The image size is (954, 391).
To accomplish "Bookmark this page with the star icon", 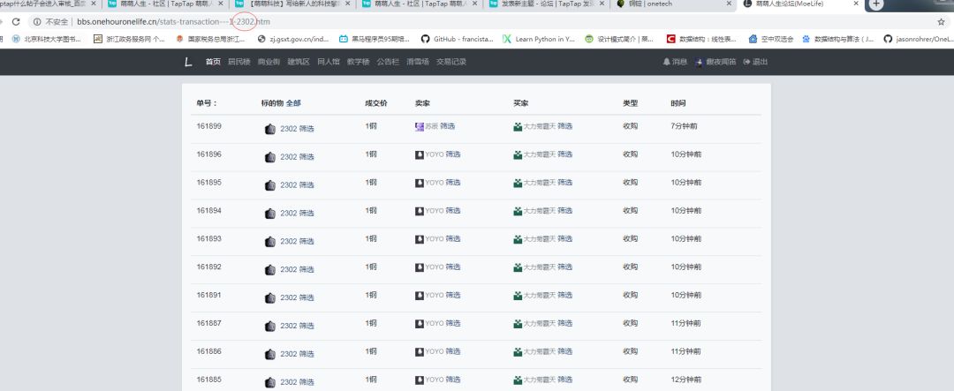I will tap(940, 21).
